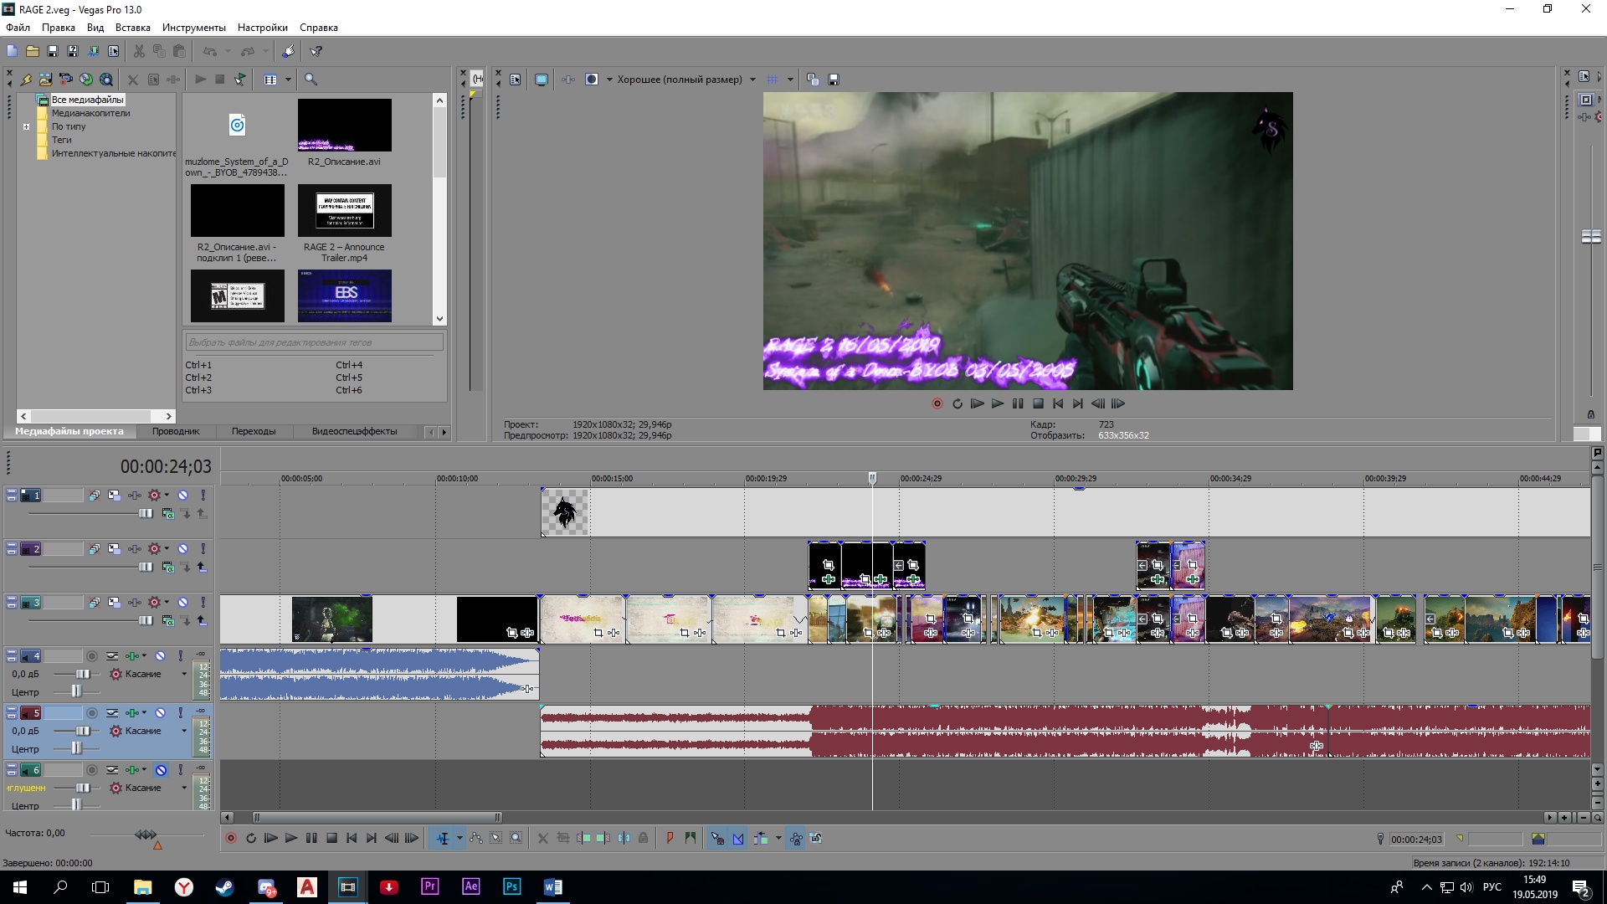
Task: Open the Инструменты menu
Action: (x=194, y=28)
